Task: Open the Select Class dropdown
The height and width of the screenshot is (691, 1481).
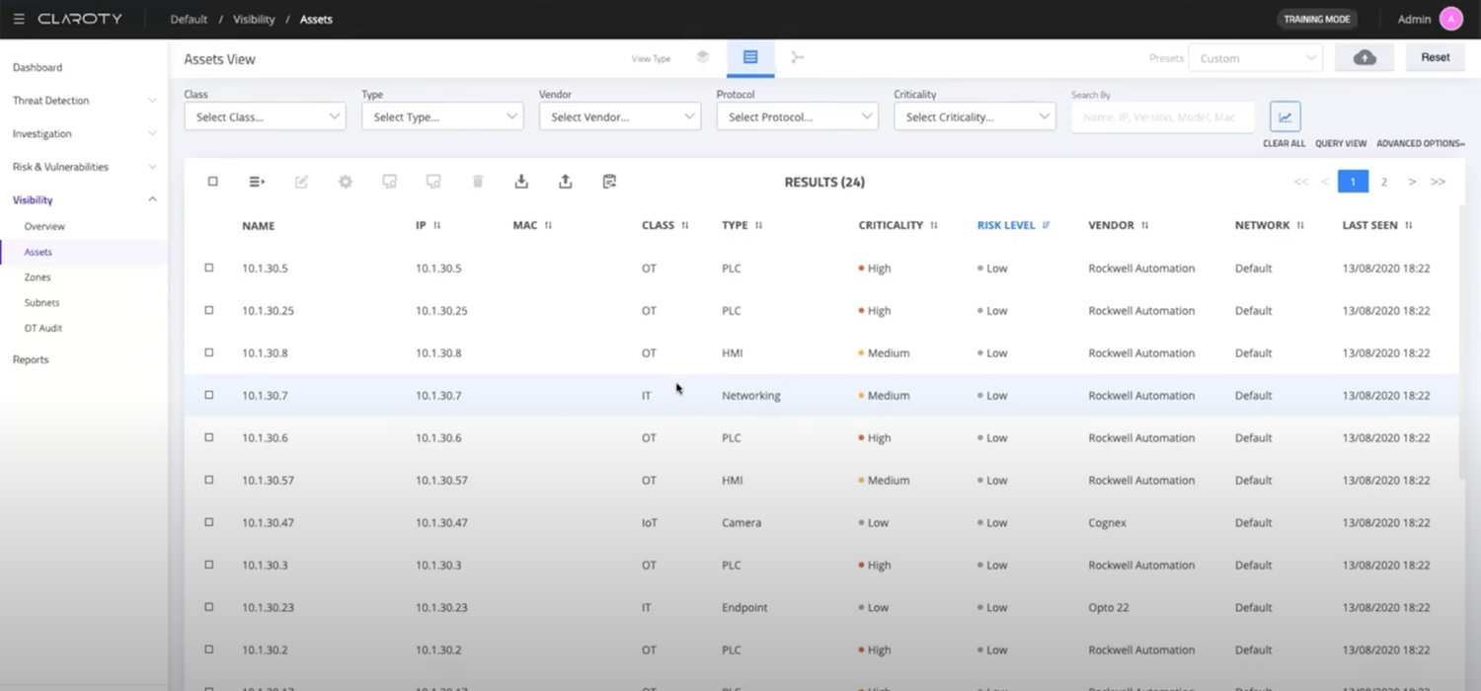Action: [x=265, y=115]
